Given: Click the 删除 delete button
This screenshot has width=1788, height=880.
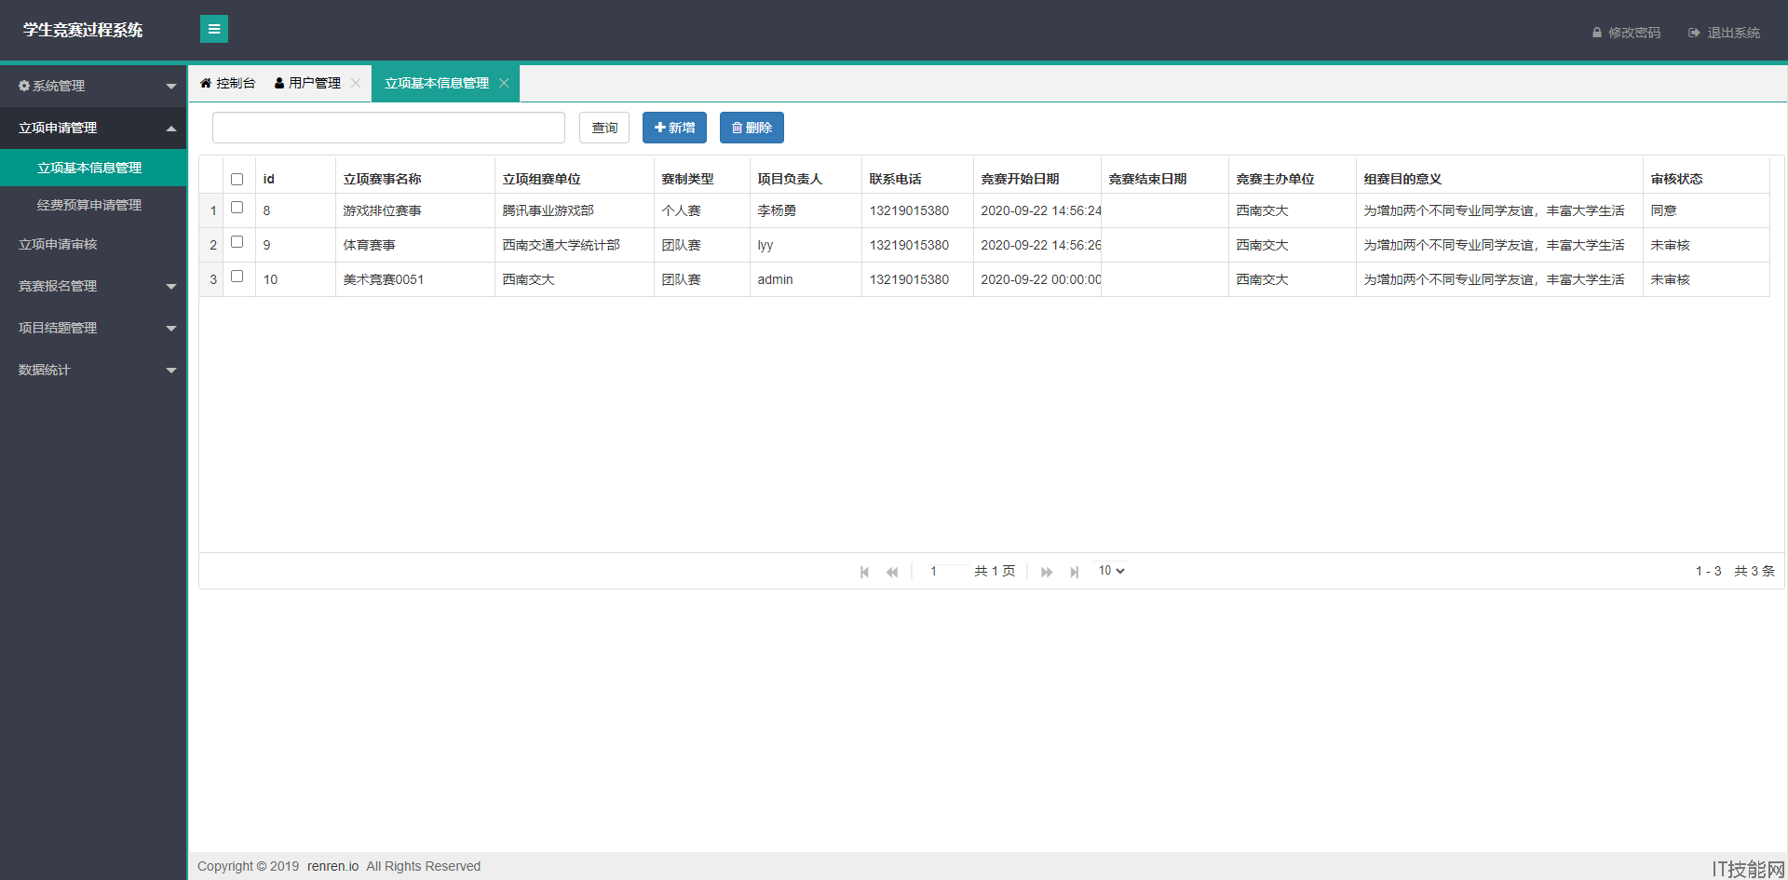Looking at the screenshot, I should pos(752,128).
